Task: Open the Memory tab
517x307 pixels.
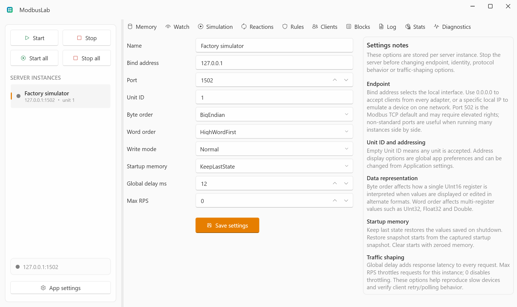Action: tap(142, 27)
